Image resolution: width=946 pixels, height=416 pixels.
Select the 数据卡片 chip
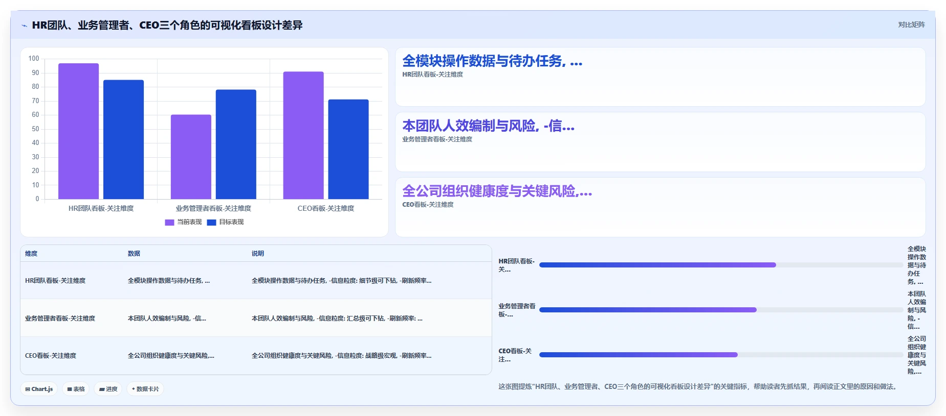pos(145,389)
